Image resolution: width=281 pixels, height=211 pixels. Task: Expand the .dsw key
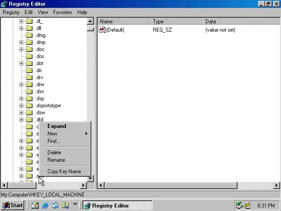pyautogui.click(x=21, y=113)
